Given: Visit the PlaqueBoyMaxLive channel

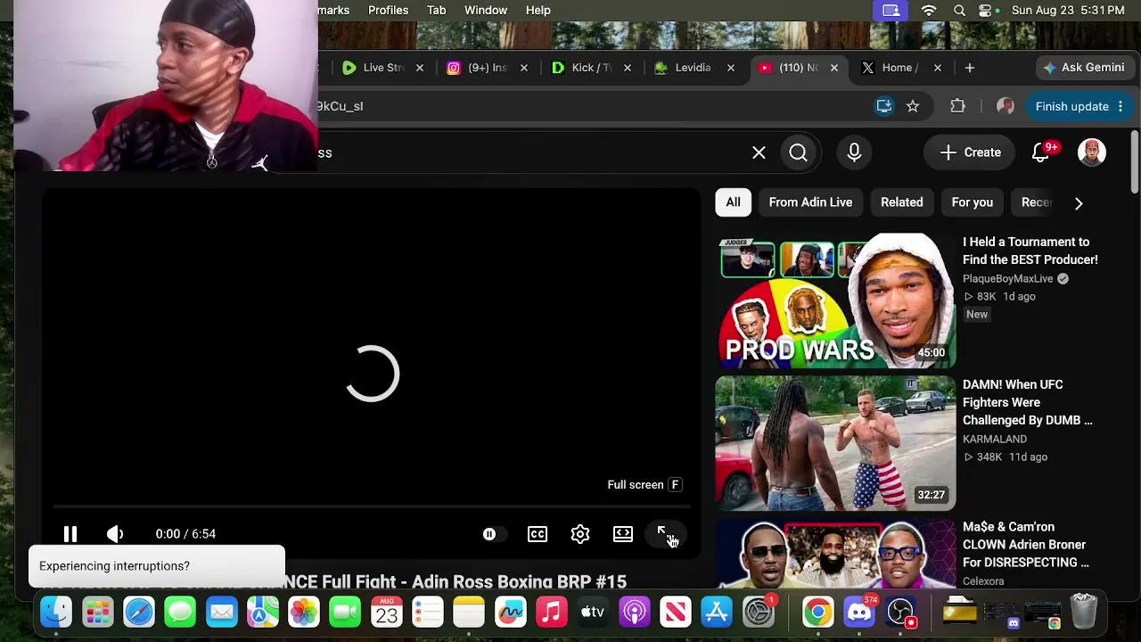Looking at the screenshot, I should (1008, 279).
